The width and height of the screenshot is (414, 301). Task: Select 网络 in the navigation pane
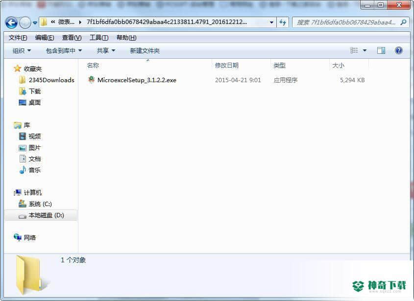click(30, 238)
